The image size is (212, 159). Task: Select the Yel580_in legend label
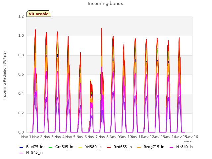point(93,147)
